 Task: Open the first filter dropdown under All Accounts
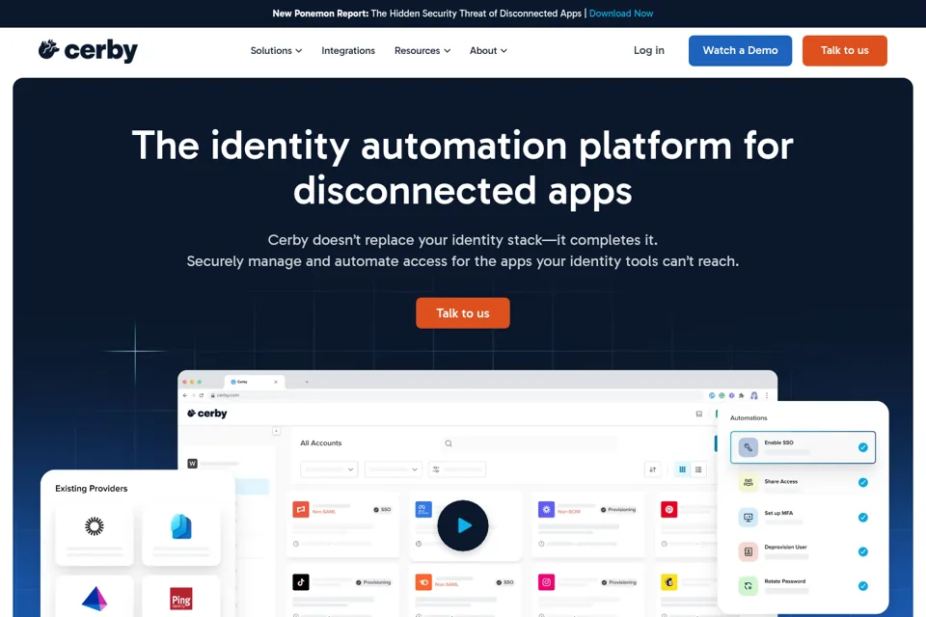coord(329,469)
